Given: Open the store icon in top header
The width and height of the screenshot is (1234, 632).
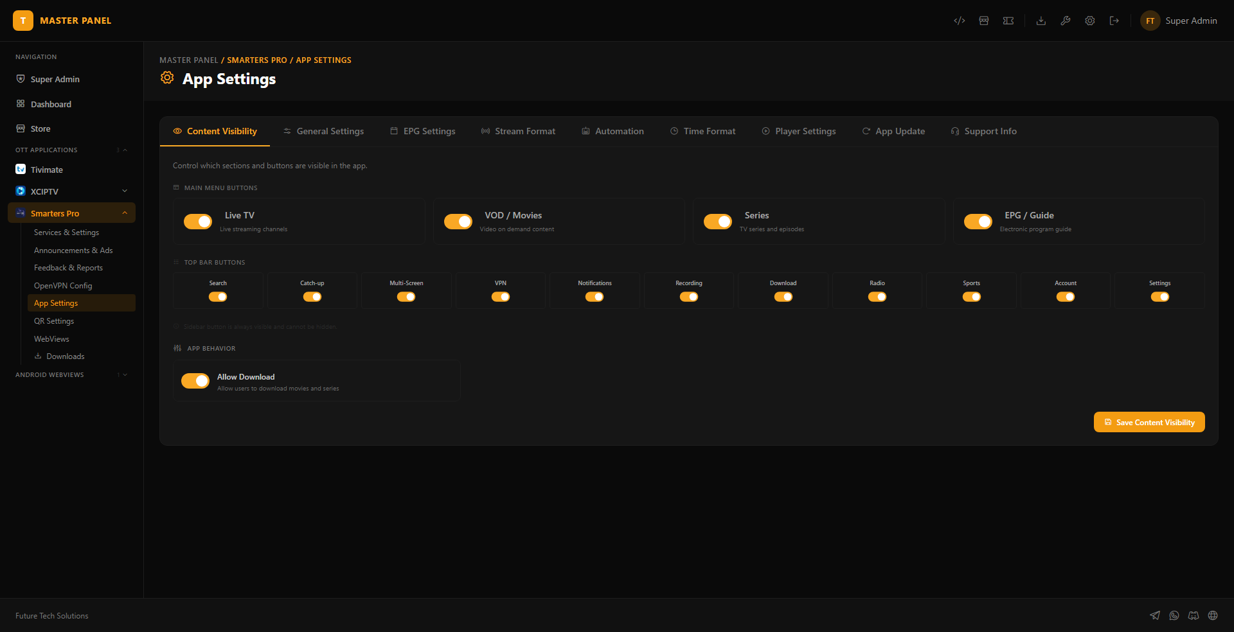Looking at the screenshot, I should click(x=983, y=21).
